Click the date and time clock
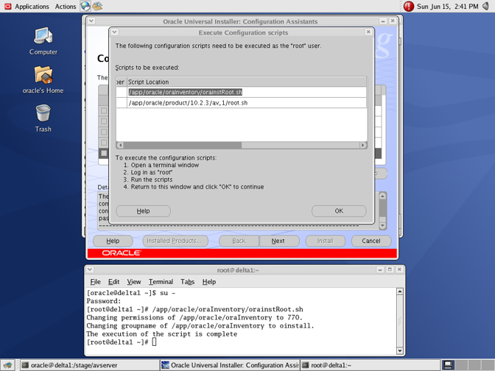This screenshot has height=371, width=495. tap(448, 7)
